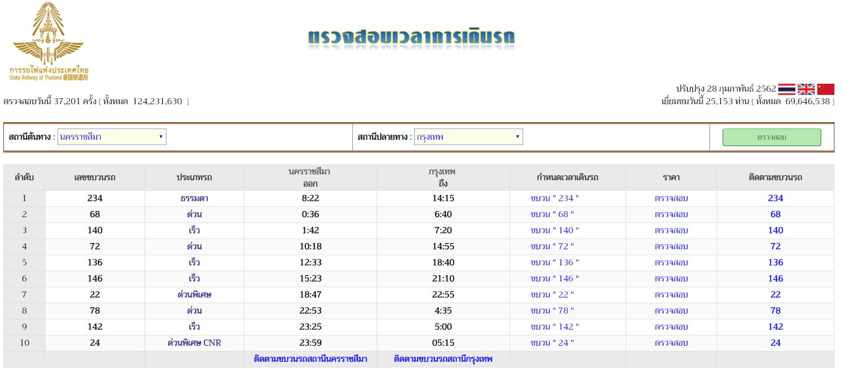
Task: Track train 136 in the tracking column
Action: click(775, 262)
